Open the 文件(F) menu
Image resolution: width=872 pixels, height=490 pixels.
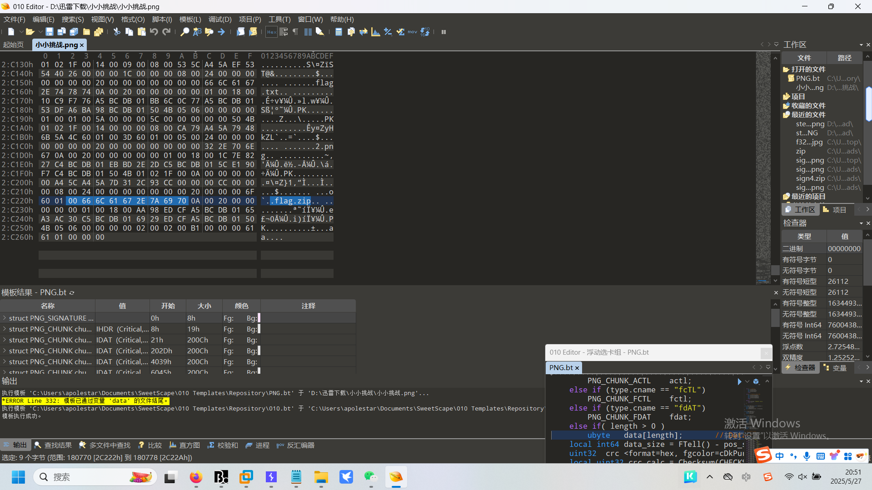point(14,20)
